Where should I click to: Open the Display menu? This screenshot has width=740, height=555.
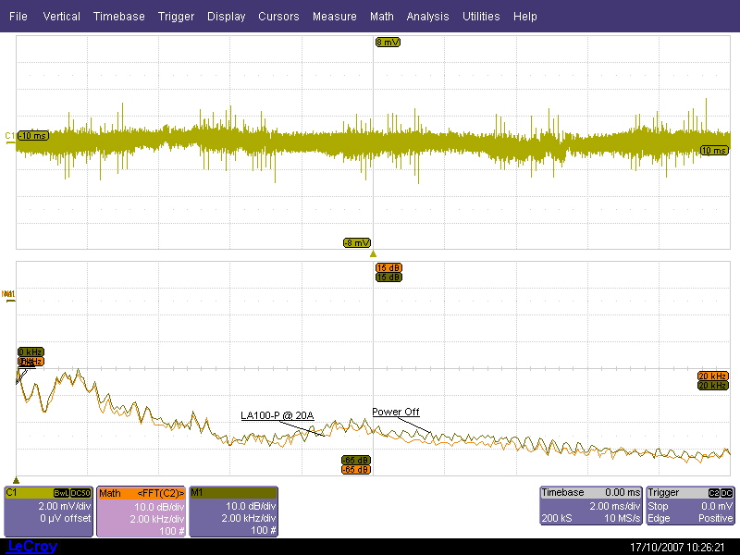226,17
